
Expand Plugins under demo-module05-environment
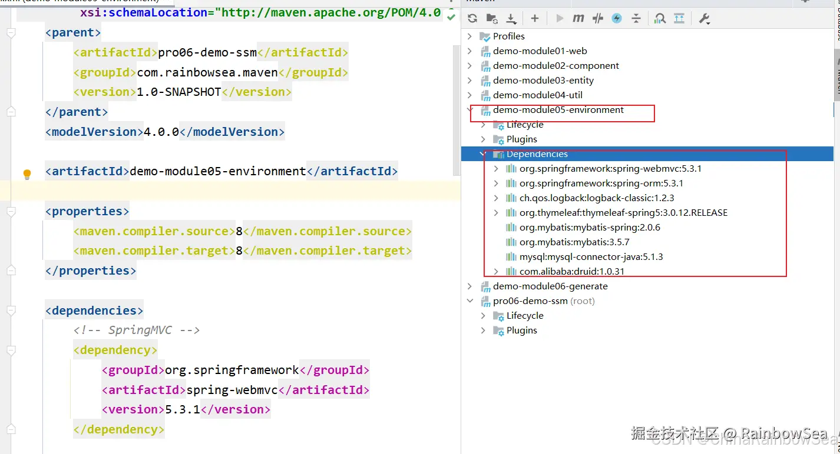click(x=483, y=139)
